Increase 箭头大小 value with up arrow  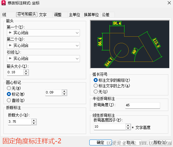(x=26, y=71)
